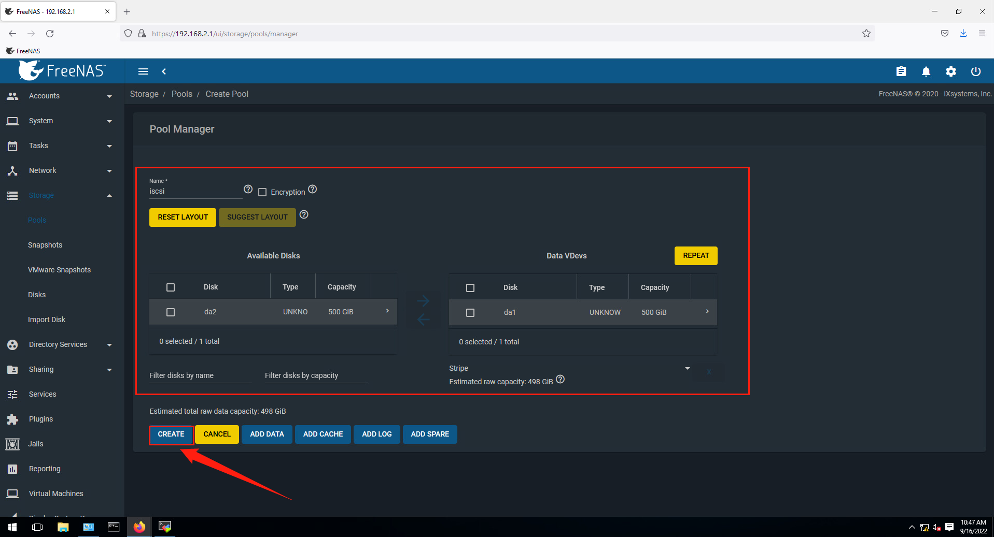Viewport: 994px width, 537px height.
Task: Toggle the hamburger sidebar menu
Action: 143,71
